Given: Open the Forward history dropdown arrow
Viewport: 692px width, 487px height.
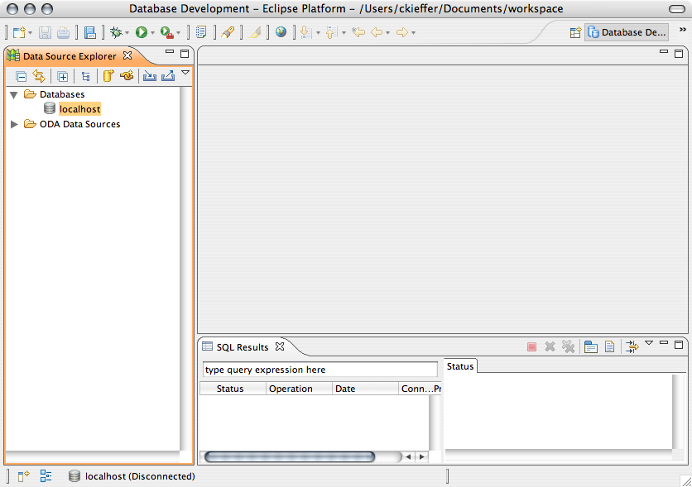Looking at the screenshot, I should coord(414,33).
